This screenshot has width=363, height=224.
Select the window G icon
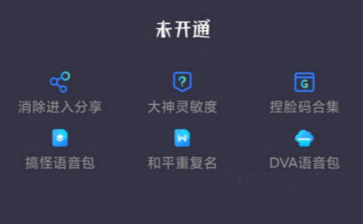[304, 82]
